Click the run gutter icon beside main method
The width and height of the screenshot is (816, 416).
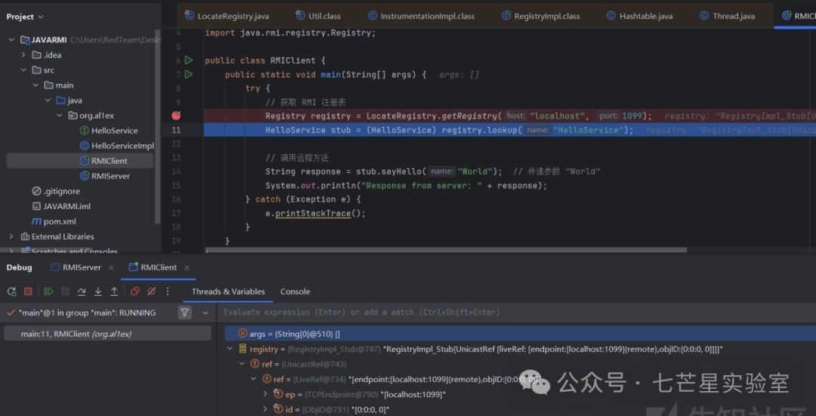[x=188, y=74]
